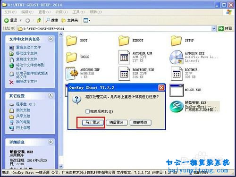Open the 工具 (Tools) menu
This screenshot has height=177, width=236.
click(78, 12)
